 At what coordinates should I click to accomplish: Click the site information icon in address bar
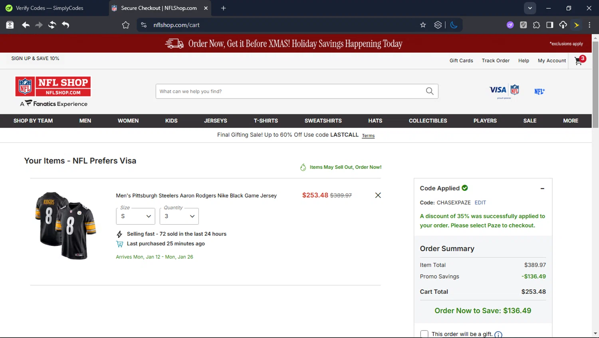144,25
